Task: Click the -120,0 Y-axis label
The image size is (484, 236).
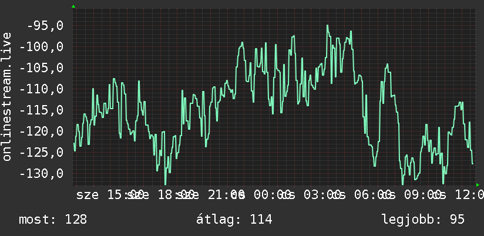Action: tap(41, 132)
